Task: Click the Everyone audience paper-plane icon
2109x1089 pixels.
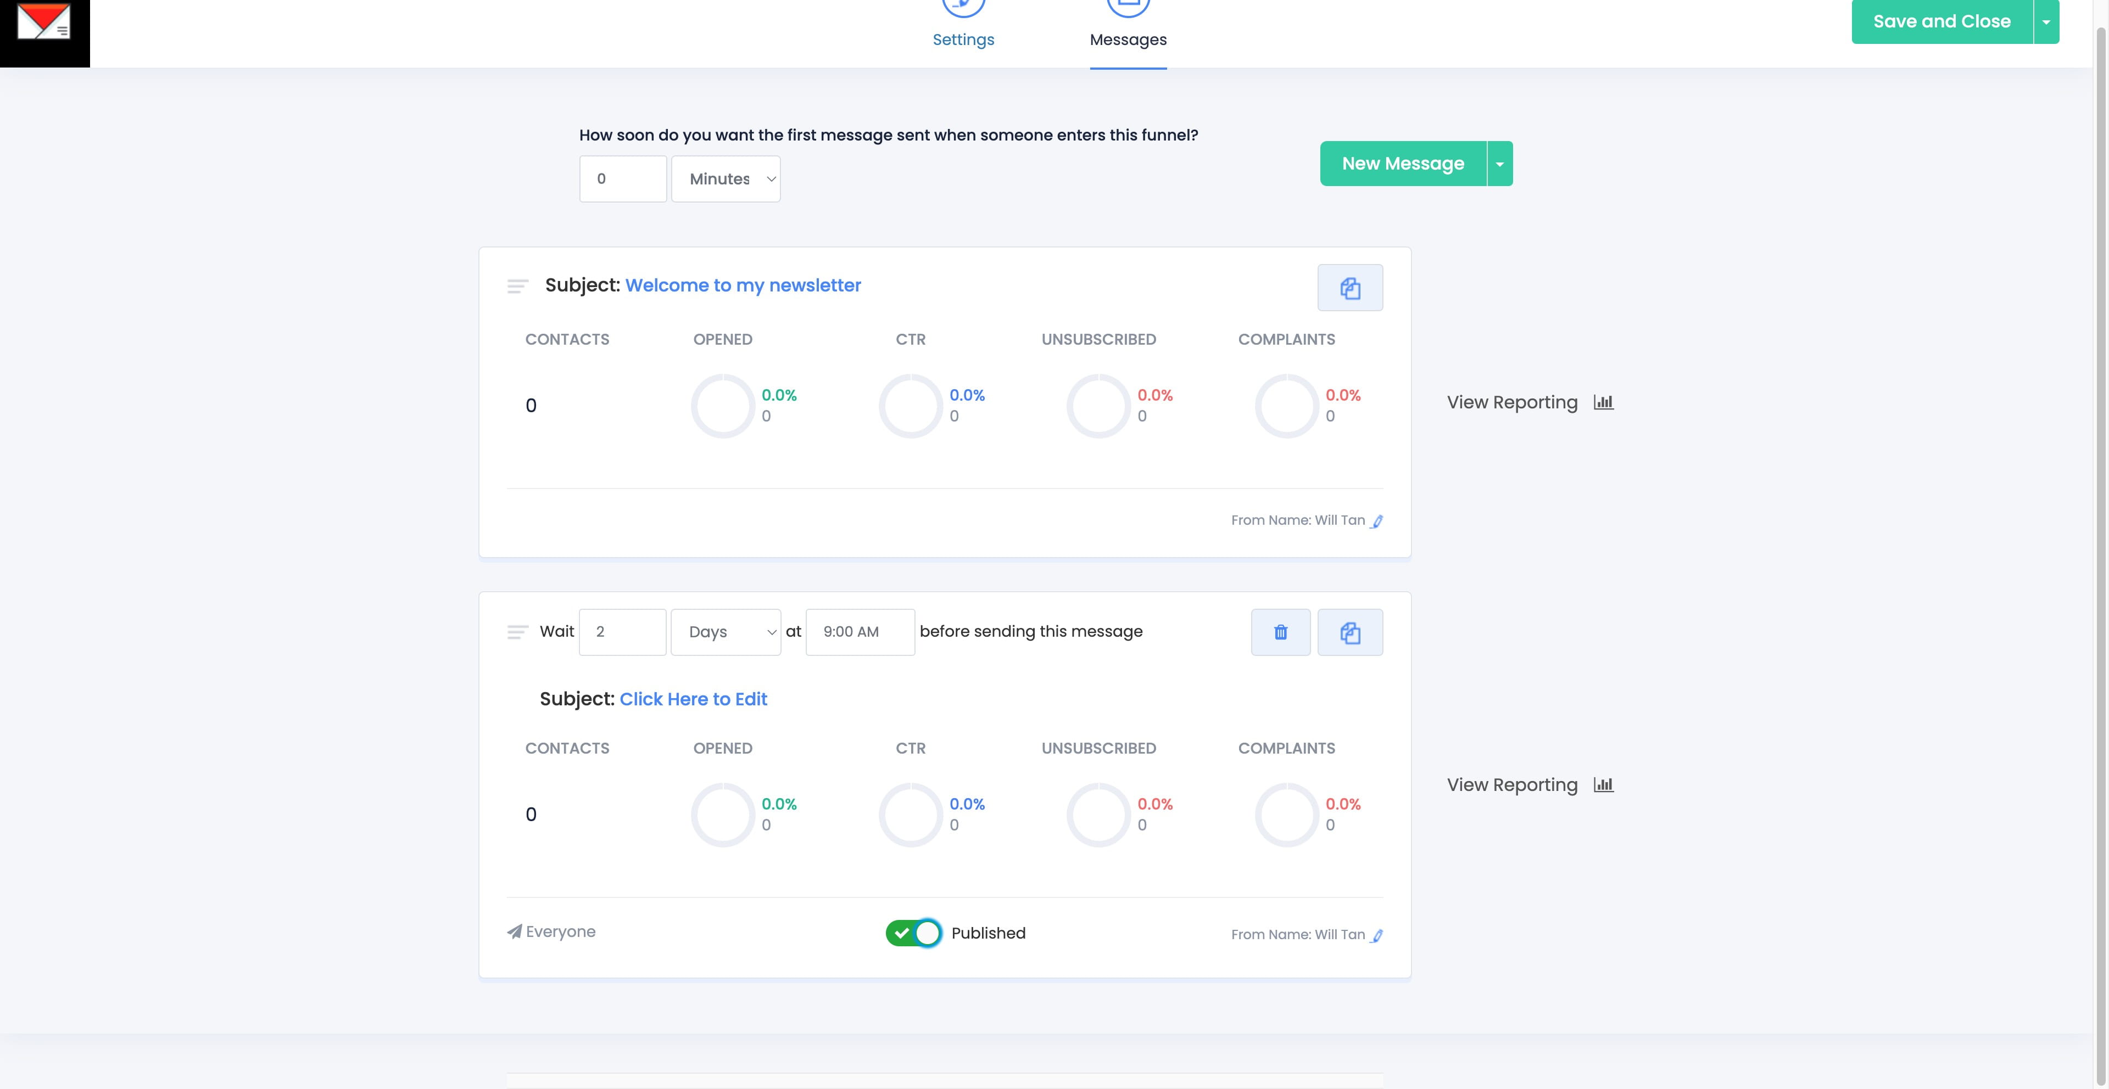Action: 514,931
